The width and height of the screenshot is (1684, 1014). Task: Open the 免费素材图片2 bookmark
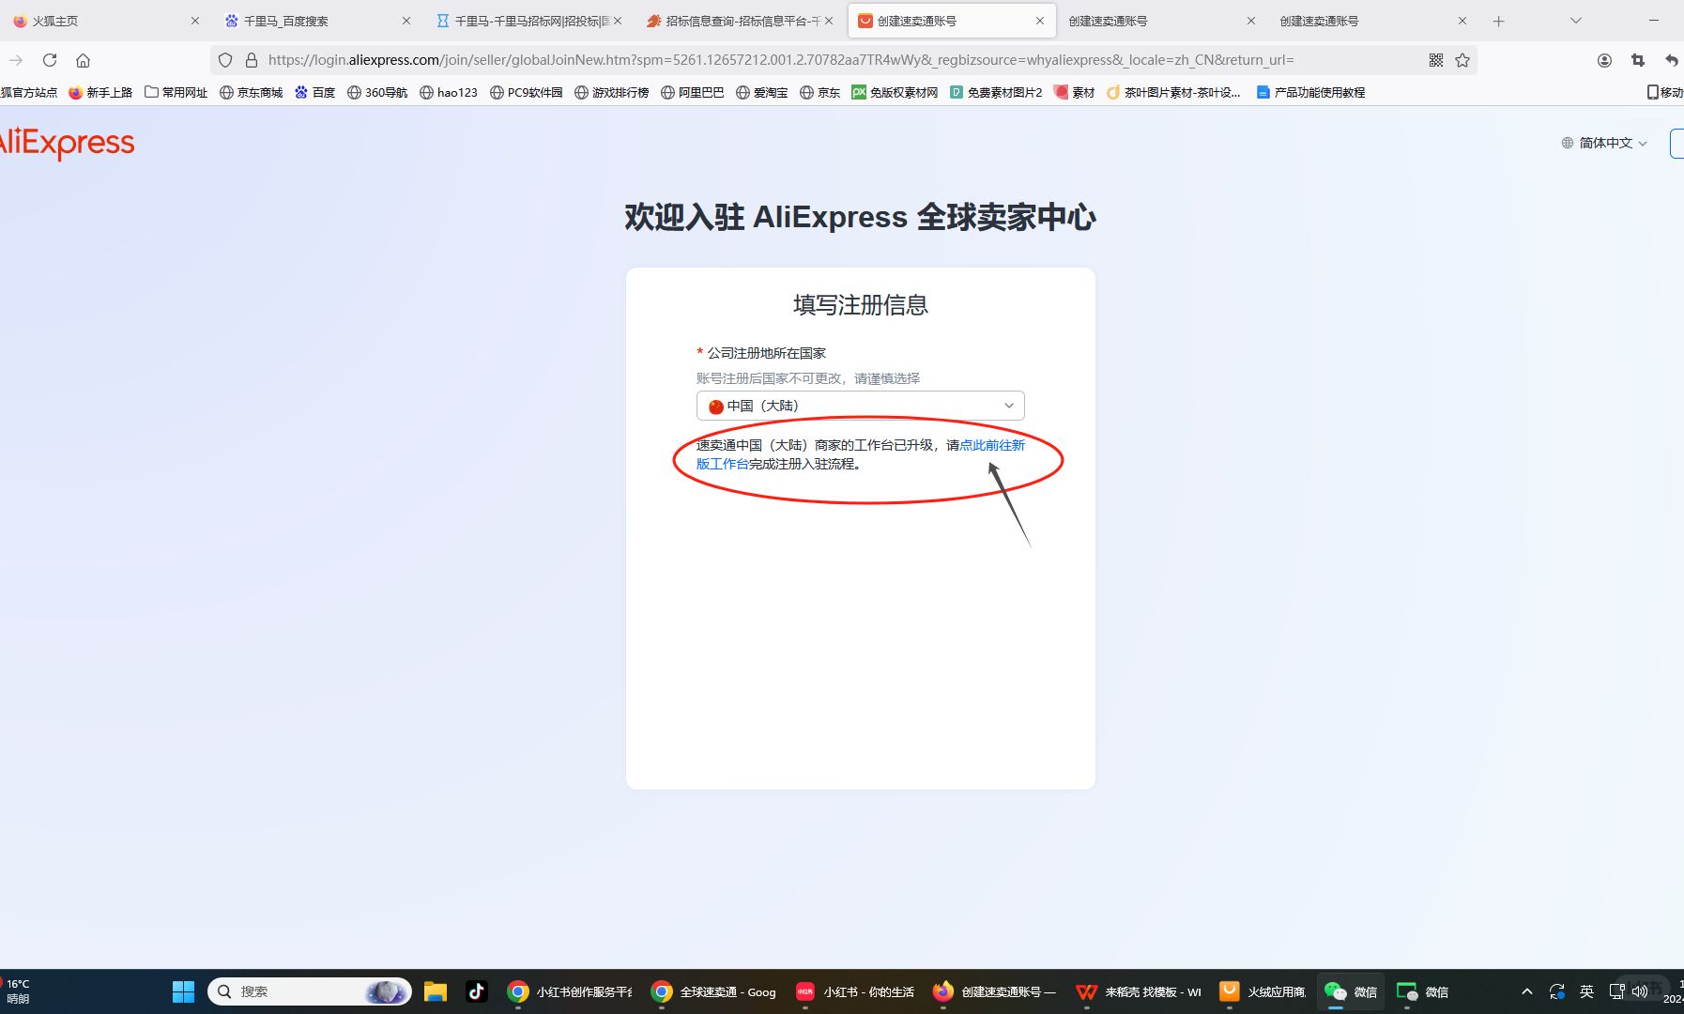click(x=996, y=92)
